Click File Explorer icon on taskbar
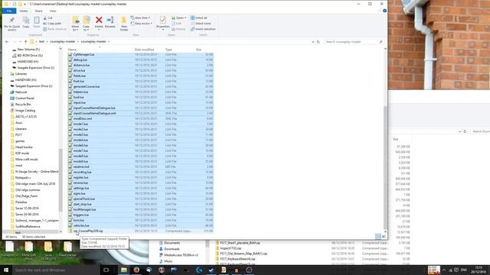 (124, 270)
